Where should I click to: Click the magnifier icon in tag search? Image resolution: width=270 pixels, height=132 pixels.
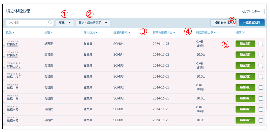50,22
